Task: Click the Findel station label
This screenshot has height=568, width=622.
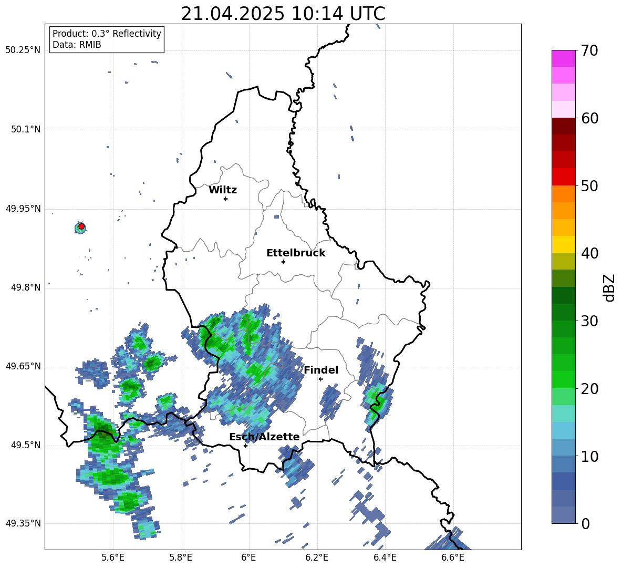Action: click(x=321, y=370)
